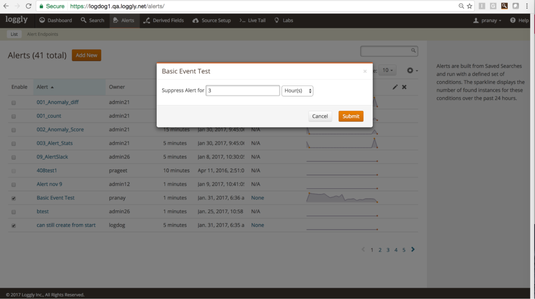The width and height of the screenshot is (535, 299).
Task: Open the Hour(s) dropdown in the dialog
Action: click(297, 90)
